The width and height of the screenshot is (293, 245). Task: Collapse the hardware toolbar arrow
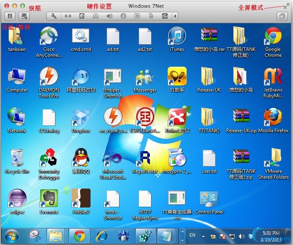coord(175,16)
